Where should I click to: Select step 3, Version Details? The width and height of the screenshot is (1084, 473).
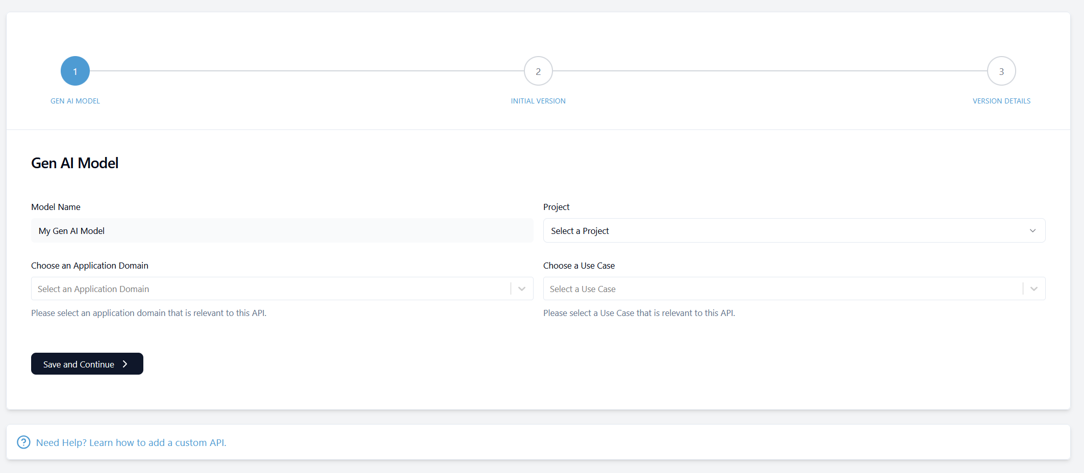tap(1001, 71)
